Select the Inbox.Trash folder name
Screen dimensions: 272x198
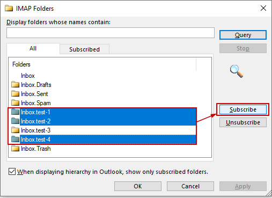point(36,149)
